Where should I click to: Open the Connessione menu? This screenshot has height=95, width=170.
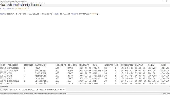point(34,3)
